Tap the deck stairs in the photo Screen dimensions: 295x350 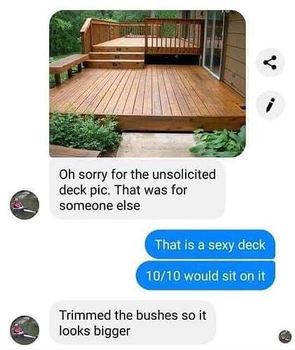click(117, 57)
